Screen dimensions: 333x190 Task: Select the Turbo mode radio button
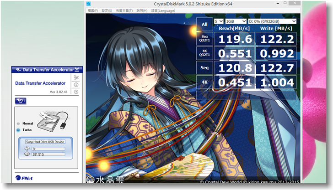coord(18,130)
